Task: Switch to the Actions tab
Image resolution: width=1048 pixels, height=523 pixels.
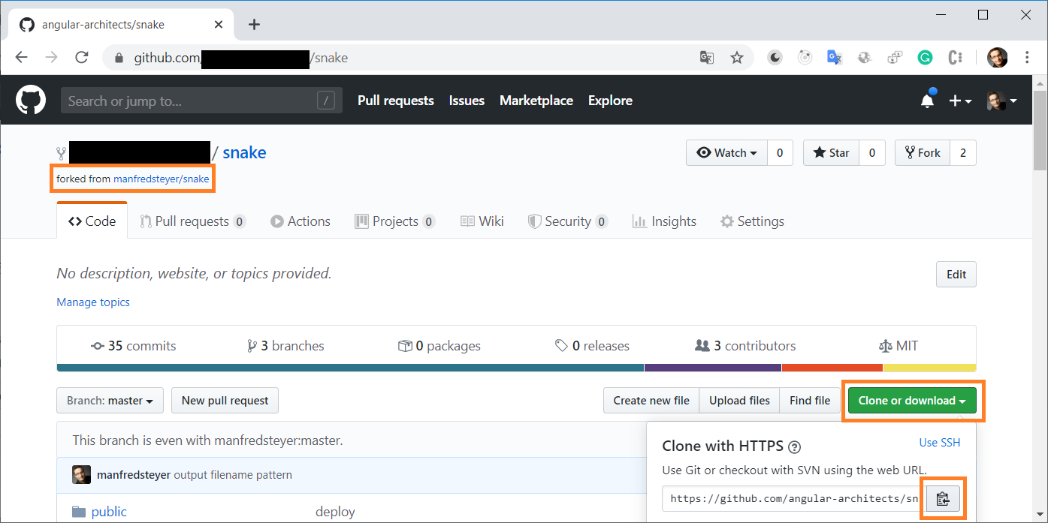Action: (x=300, y=221)
